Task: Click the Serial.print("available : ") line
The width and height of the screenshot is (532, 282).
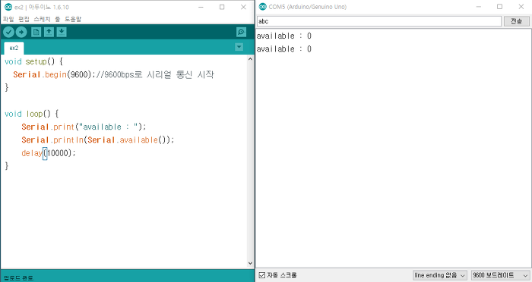Action: [84, 127]
